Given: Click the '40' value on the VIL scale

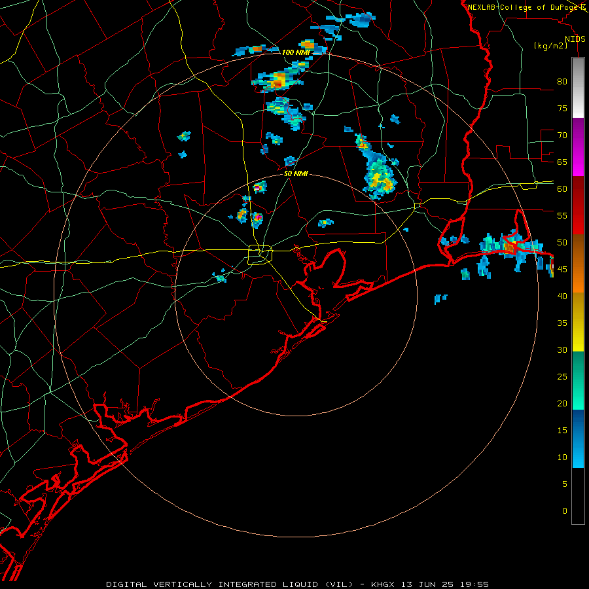Looking at the screenshot, I should [x=562, y=296].
